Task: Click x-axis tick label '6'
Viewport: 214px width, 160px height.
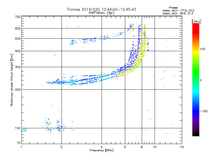Action: click(125, 147)
